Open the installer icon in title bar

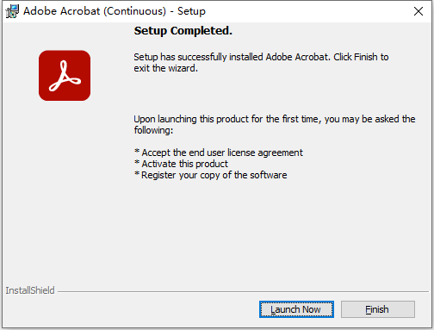pos(12,11)
